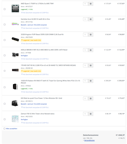Remove the ASRock B850M-X motherboard item
Image resolution: width=127 pixels, height=144 pixels.
click(x=91, y=50)
